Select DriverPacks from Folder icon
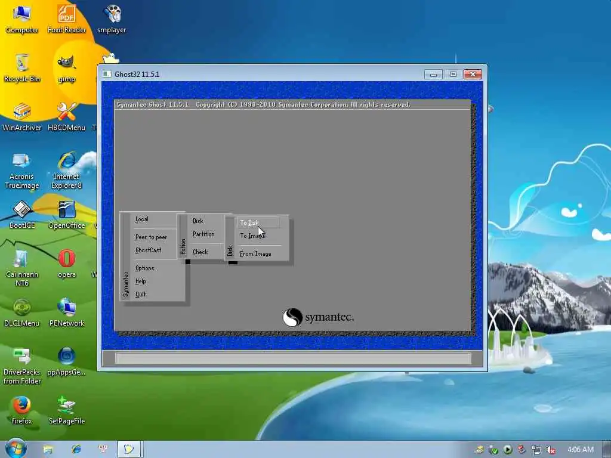The width and height of the screenshot is (611, 458). coord(22,366)
